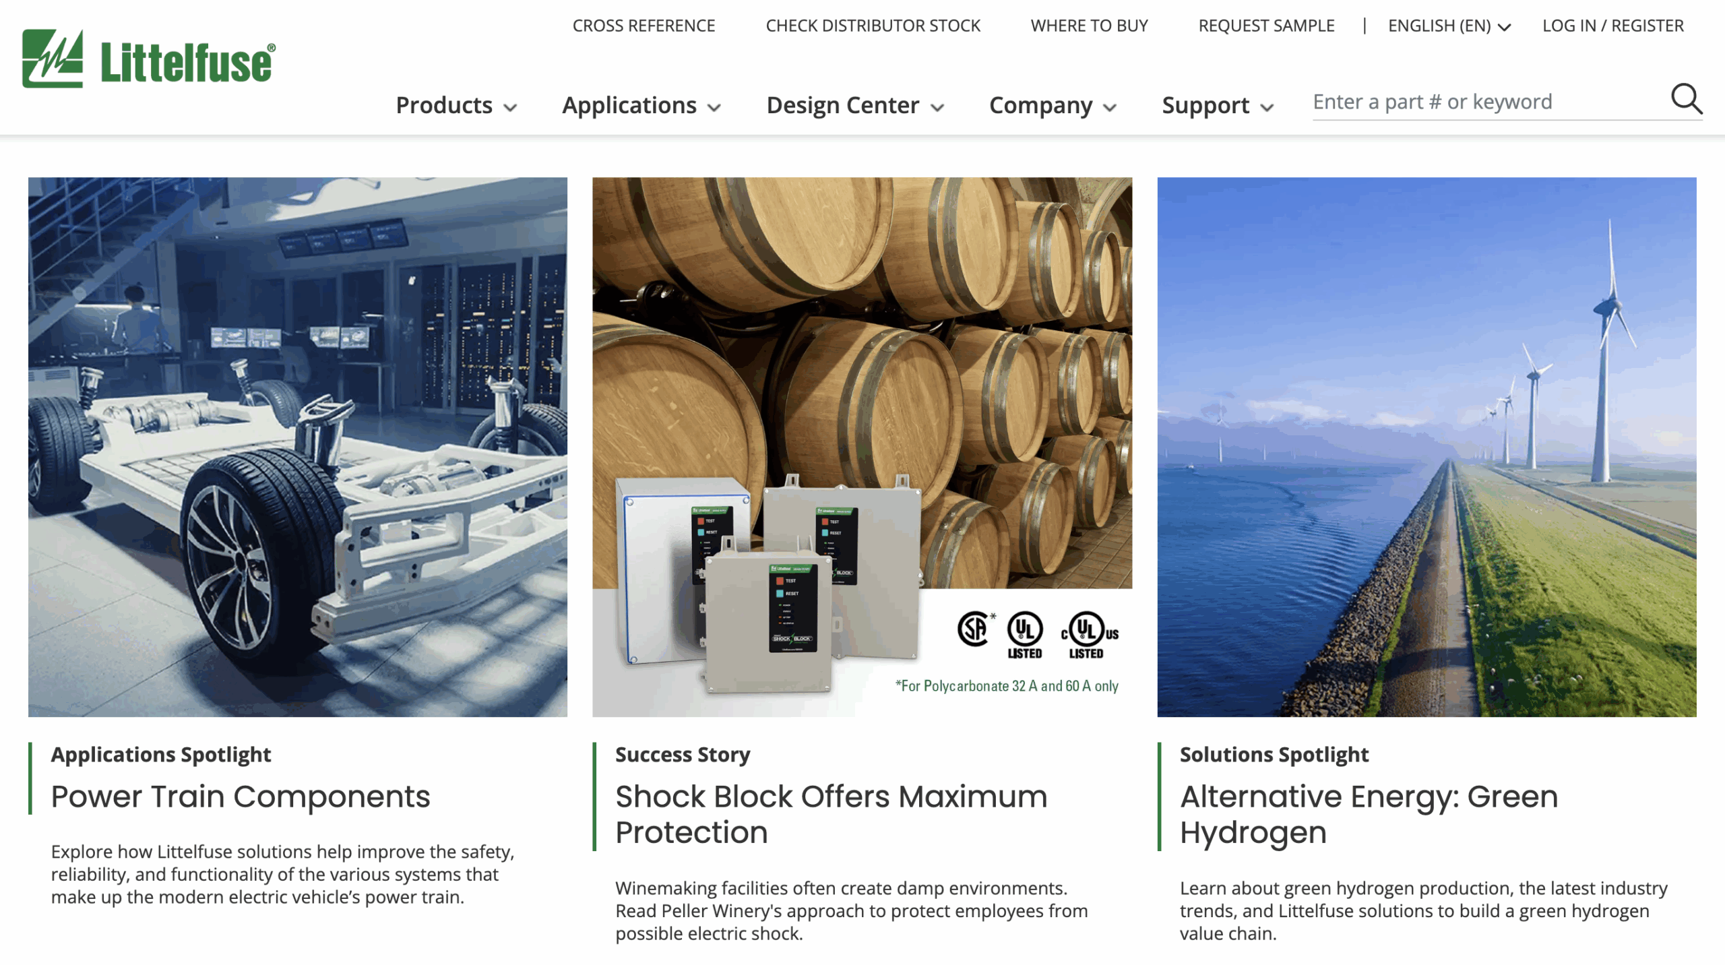Open the Design Center menu
Viewport: 1725px width, 965px height.
point(855,105)
